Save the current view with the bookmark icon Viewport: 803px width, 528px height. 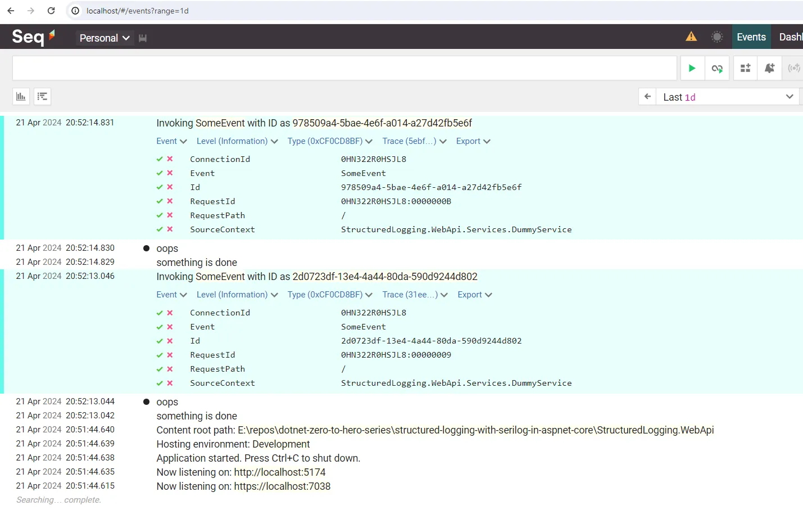click(142, 38)
